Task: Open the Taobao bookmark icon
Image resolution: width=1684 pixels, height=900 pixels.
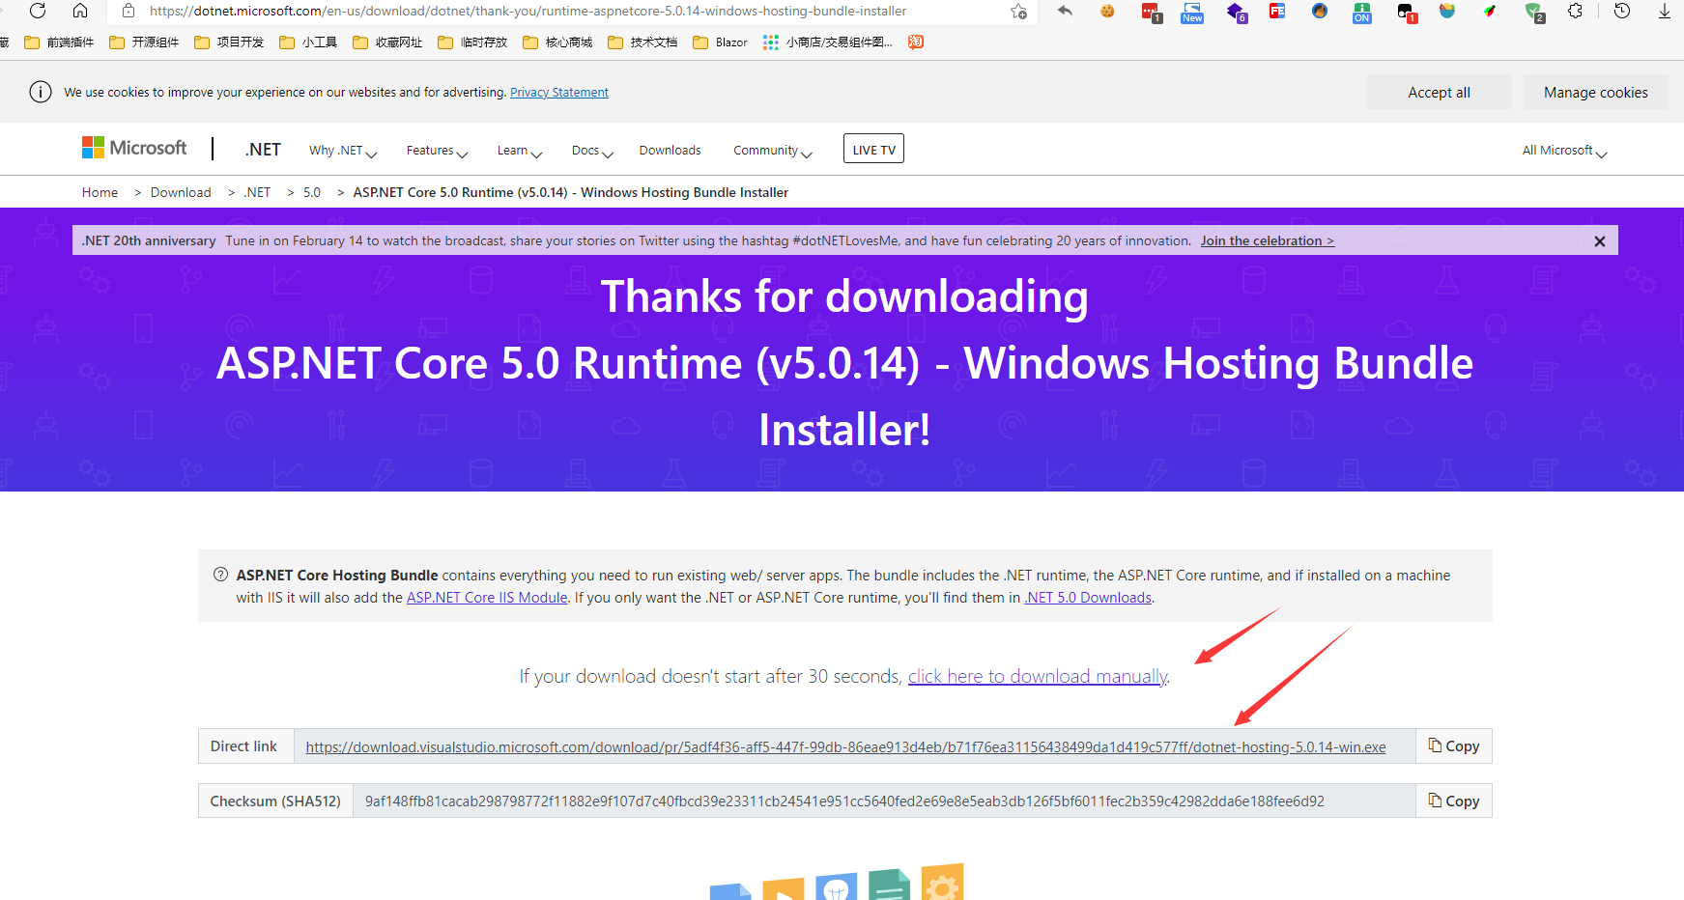Action: pyautogui.click(x=916, y=42)
